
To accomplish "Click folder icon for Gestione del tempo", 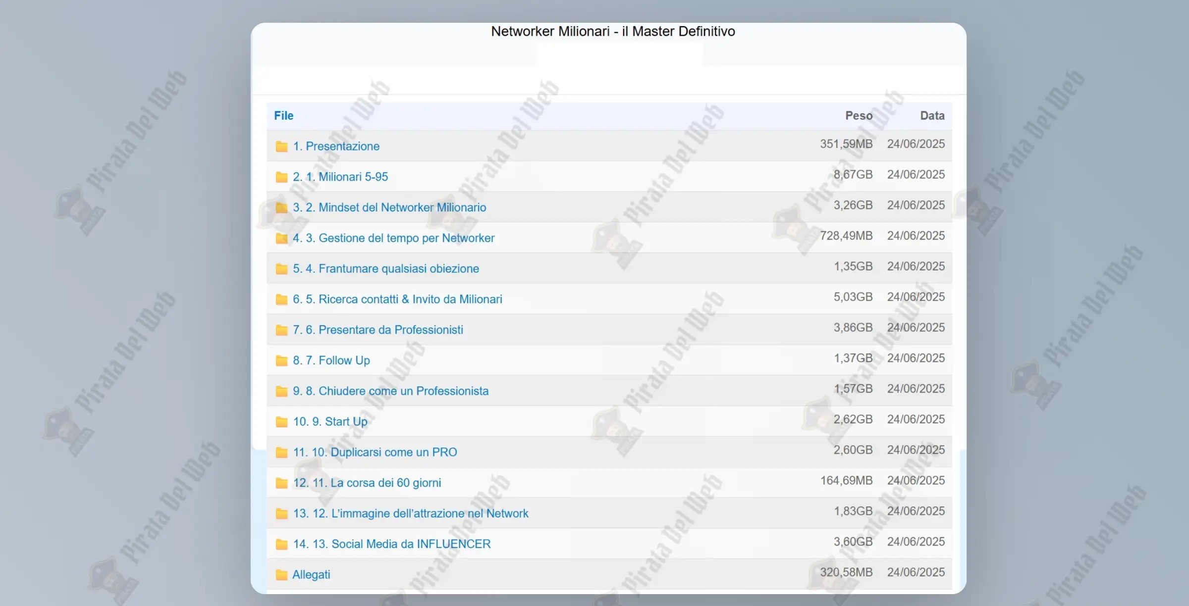I will point(281,238).
